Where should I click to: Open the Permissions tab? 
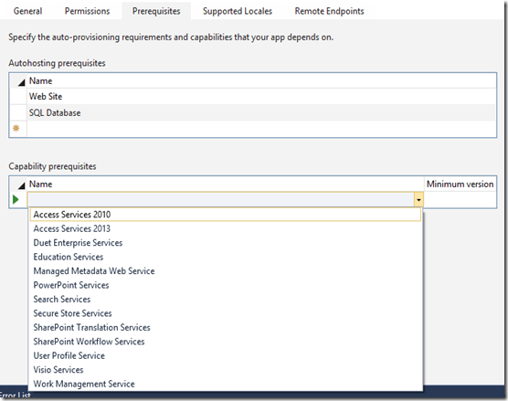[87, 11]
